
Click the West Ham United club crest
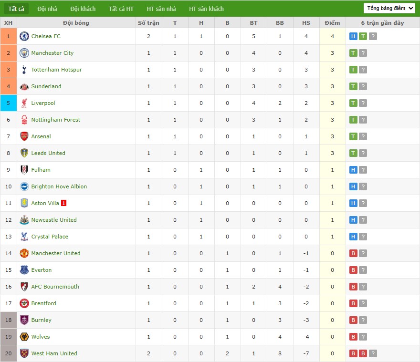(24, 353)
